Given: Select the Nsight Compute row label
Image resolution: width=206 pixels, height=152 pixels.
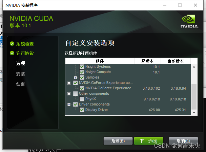Looking at the screenshot, I should pos(98,72).
